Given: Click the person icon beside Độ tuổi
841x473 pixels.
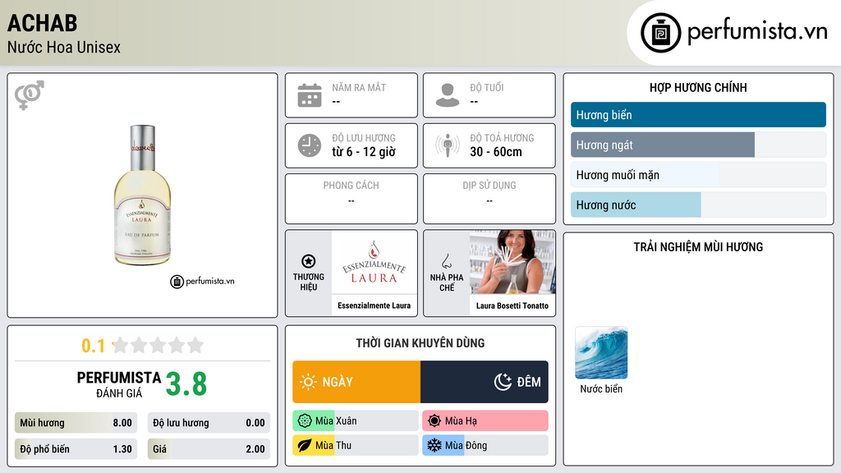Looking at the screenshot, I should pyautogui.click(x=448, y=95).
